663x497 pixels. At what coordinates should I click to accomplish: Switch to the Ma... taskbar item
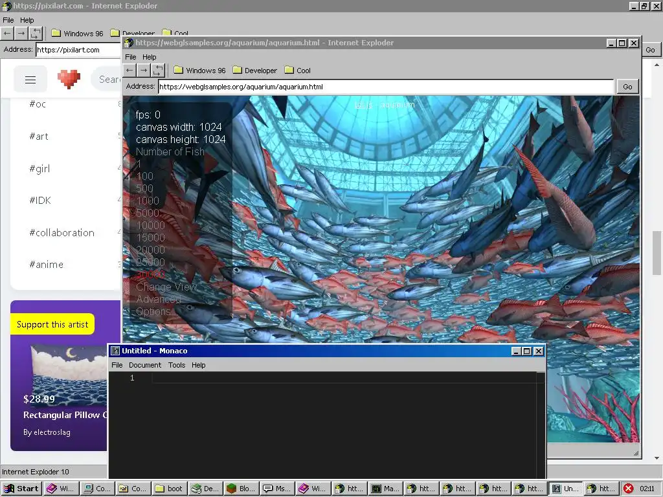(385, 489)
